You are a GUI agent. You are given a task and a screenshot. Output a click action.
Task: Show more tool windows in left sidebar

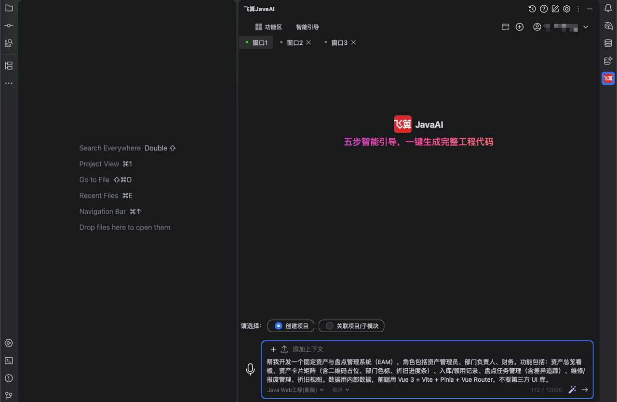tap(9, 83)
